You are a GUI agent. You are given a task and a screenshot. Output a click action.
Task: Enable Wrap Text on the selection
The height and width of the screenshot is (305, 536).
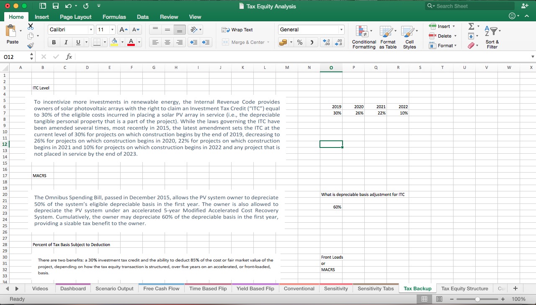237,30
